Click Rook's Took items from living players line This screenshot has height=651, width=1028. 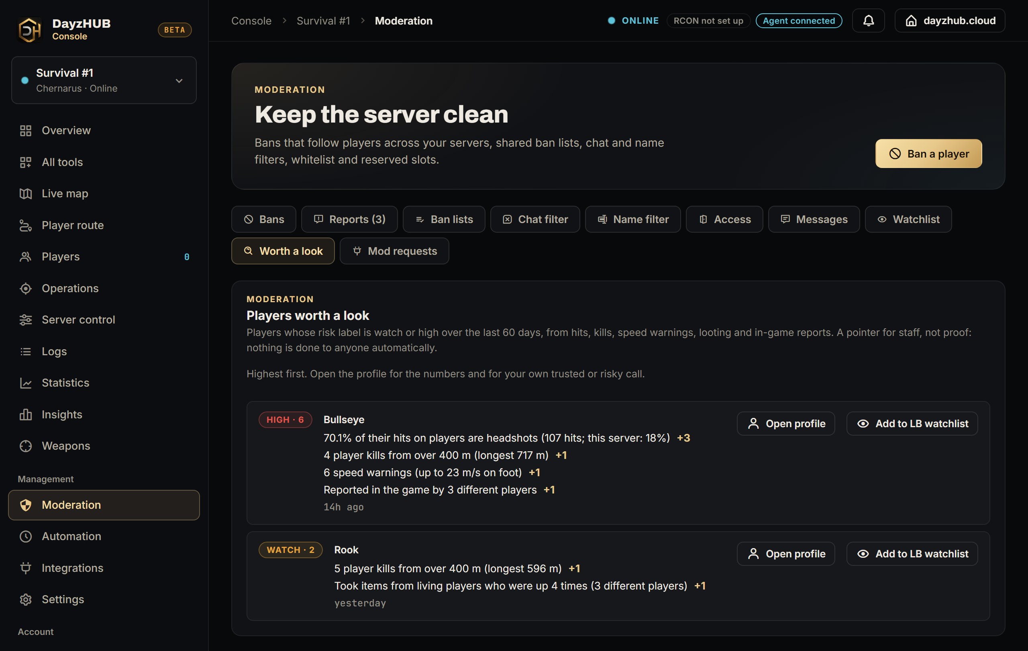[x=520, y=585]
